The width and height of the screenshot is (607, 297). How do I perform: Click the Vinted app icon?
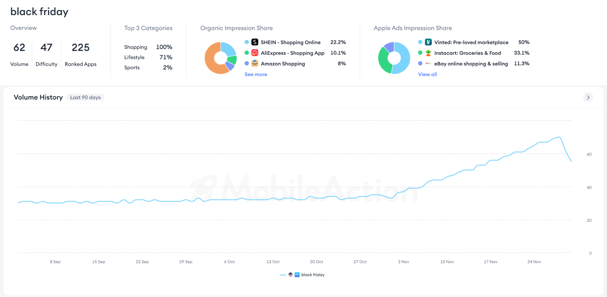(428, 42)
